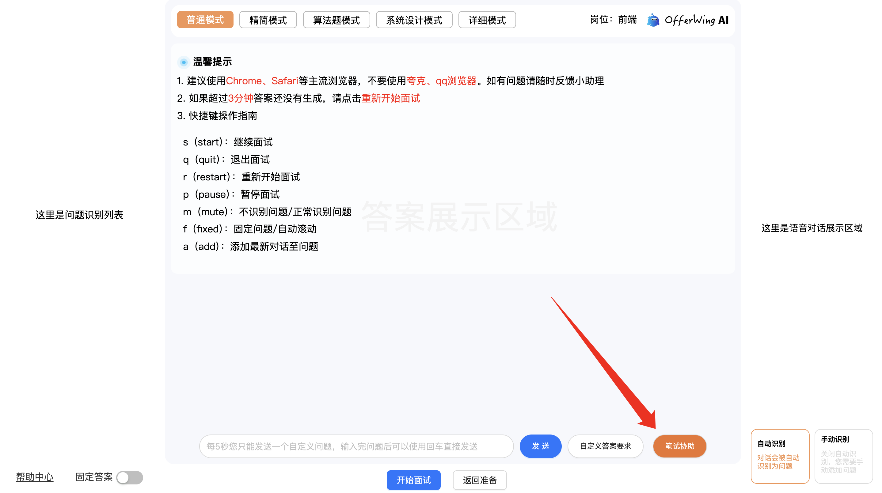Click the OfferWing AI mascot logo icon
The image size is (882, 493).
(x=653, y=20)
